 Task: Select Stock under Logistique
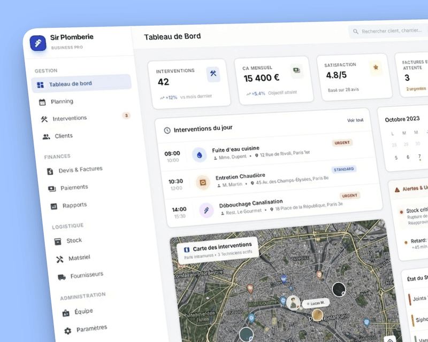pos(74,240)
